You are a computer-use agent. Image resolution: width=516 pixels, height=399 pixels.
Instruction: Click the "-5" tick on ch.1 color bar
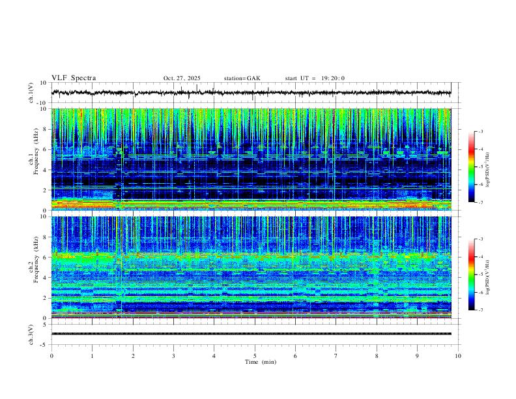480,167
